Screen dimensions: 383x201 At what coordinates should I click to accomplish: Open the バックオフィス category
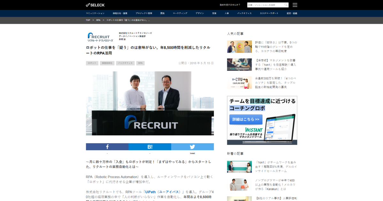[244, 13]
